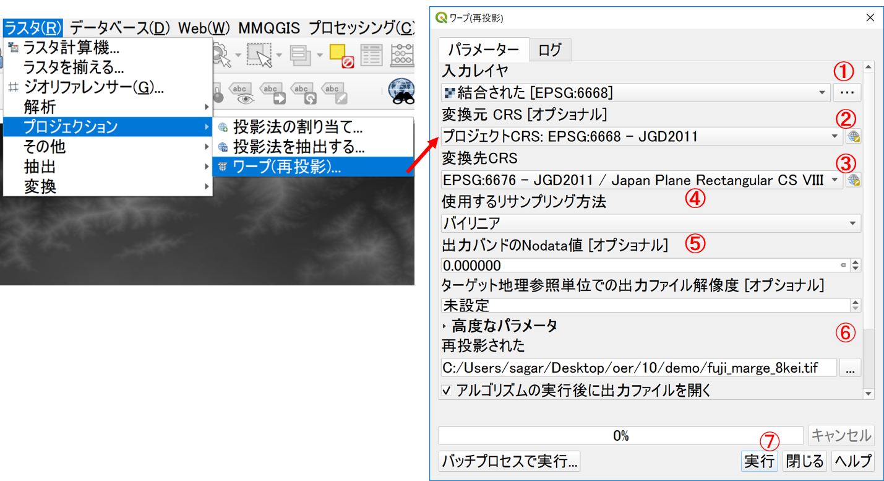
Task: Clear the Nodata value with its clear icon
Action: pos(843,266)
